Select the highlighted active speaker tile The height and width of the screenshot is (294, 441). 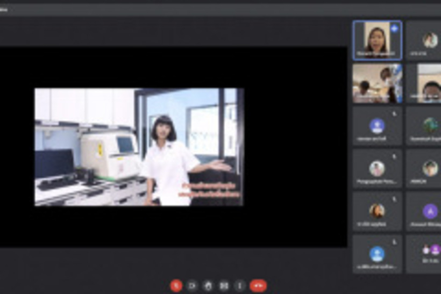point(377,40)
